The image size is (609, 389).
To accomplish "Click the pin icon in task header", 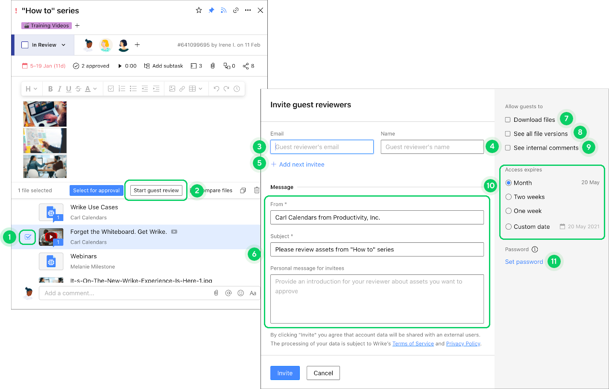I will pos(211,10).
